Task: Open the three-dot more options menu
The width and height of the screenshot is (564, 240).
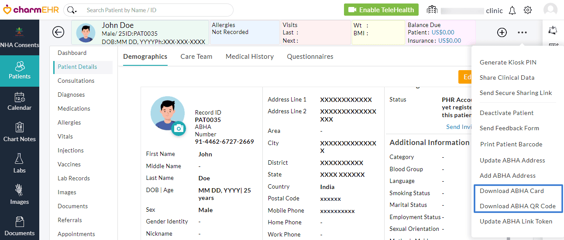Action: coord(522,32)
